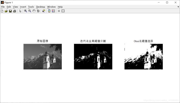Turn on the Data Cursor tool

pyautogui.click(x=43, y=11)
